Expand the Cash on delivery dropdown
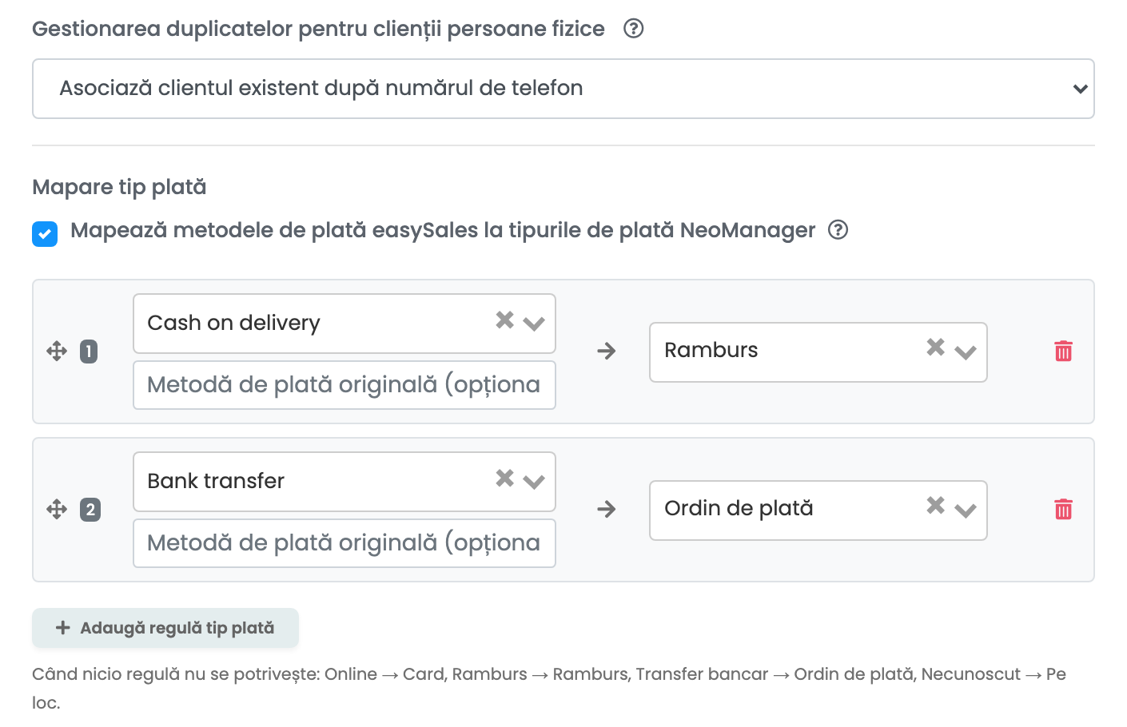Screen dimensions: 1127x727 point(534,324)
